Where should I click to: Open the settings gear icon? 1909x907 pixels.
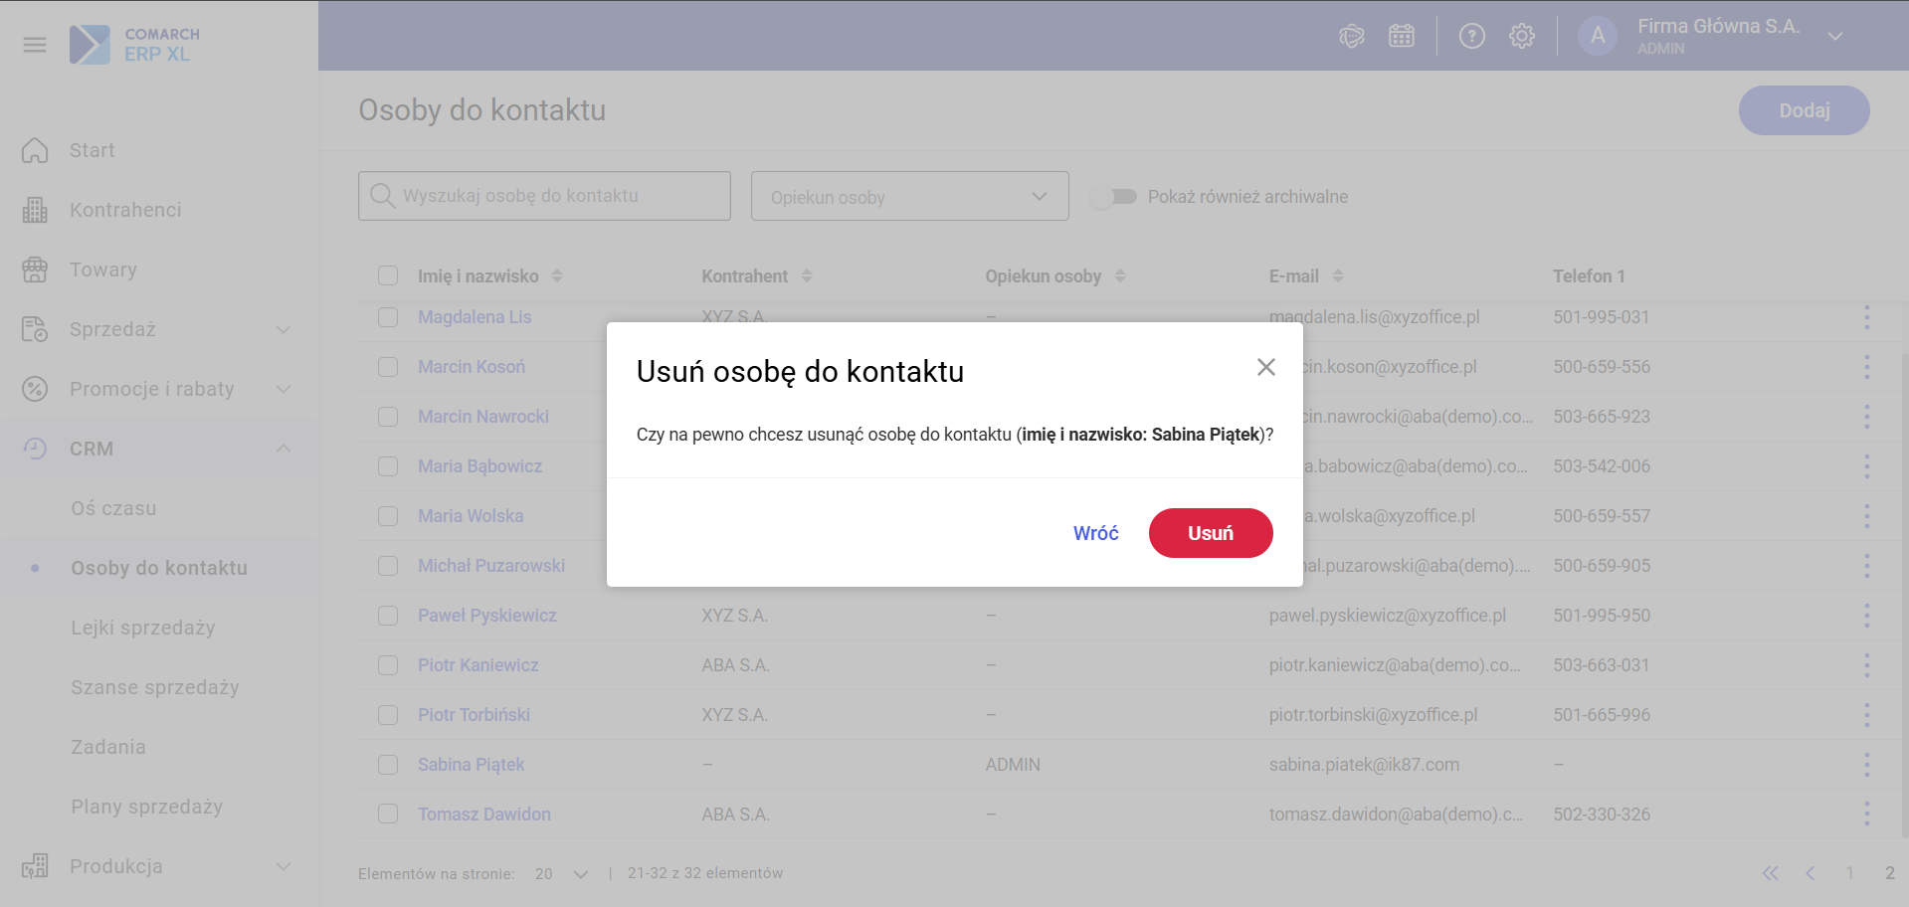point(1521,37)
